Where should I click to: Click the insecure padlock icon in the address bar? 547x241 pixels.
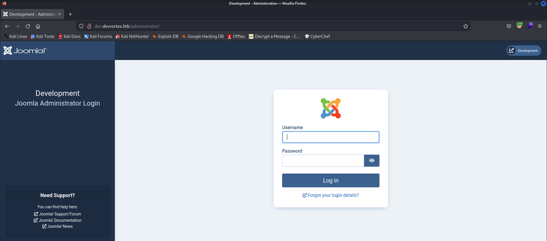click(89, 26)
